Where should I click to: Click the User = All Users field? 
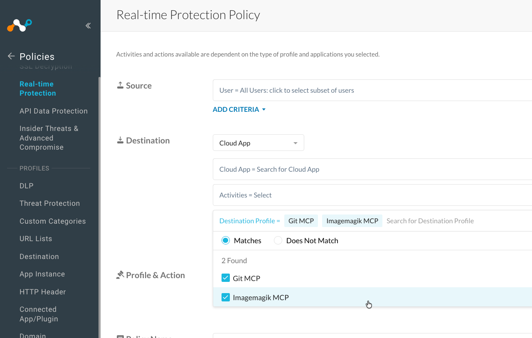(372, 90)
